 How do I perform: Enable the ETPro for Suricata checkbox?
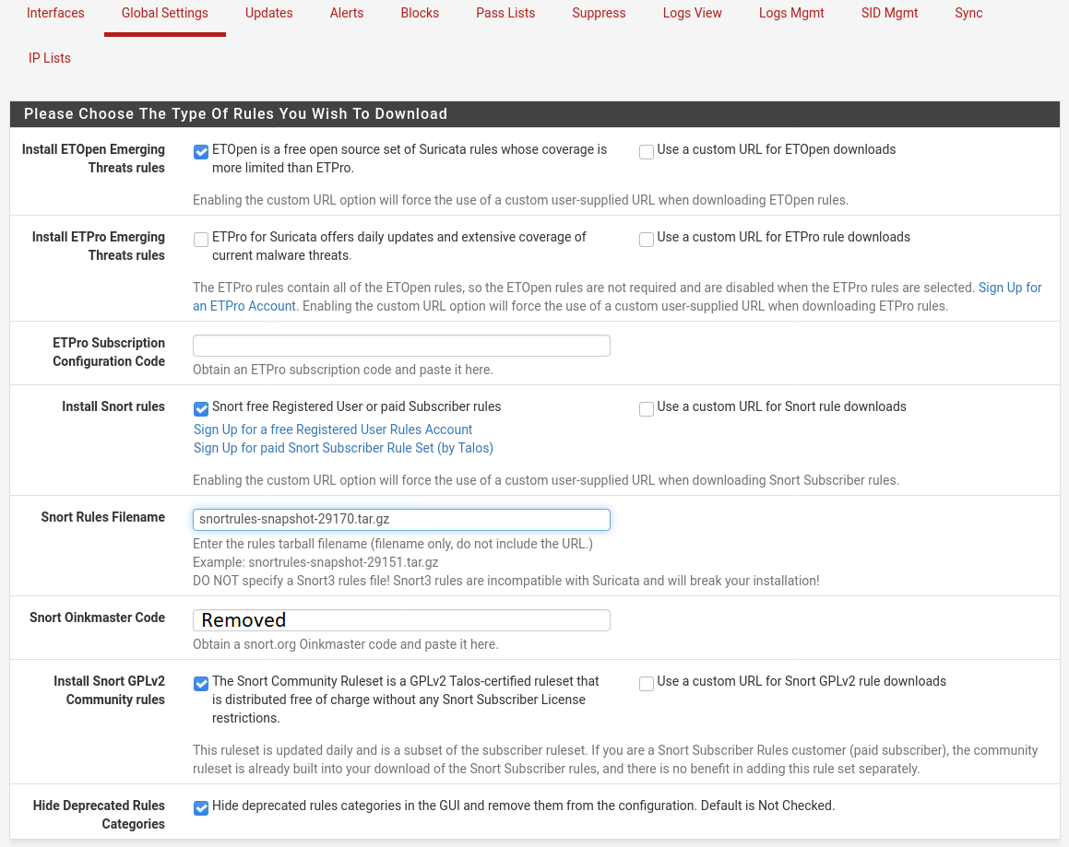(x=201, y=240)
